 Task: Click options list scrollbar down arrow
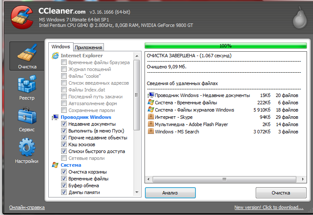137,192
